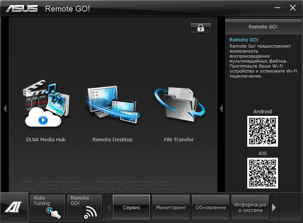This screenshot has width=303, height=223.
Task: Launch the Remote Desktop icon
Action: (112, 104)
